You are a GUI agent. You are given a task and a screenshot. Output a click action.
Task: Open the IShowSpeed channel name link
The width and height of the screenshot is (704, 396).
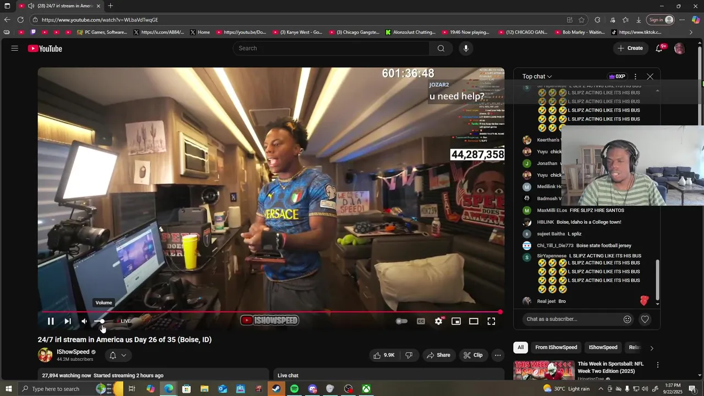click(x=73, y=352)
